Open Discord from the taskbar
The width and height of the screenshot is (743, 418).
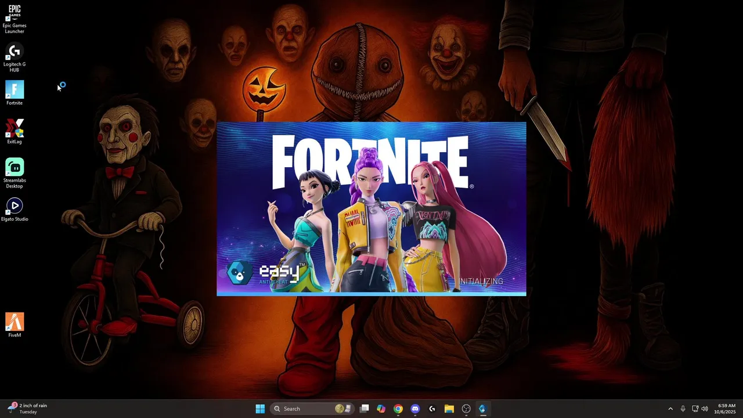tap(415, 409)
